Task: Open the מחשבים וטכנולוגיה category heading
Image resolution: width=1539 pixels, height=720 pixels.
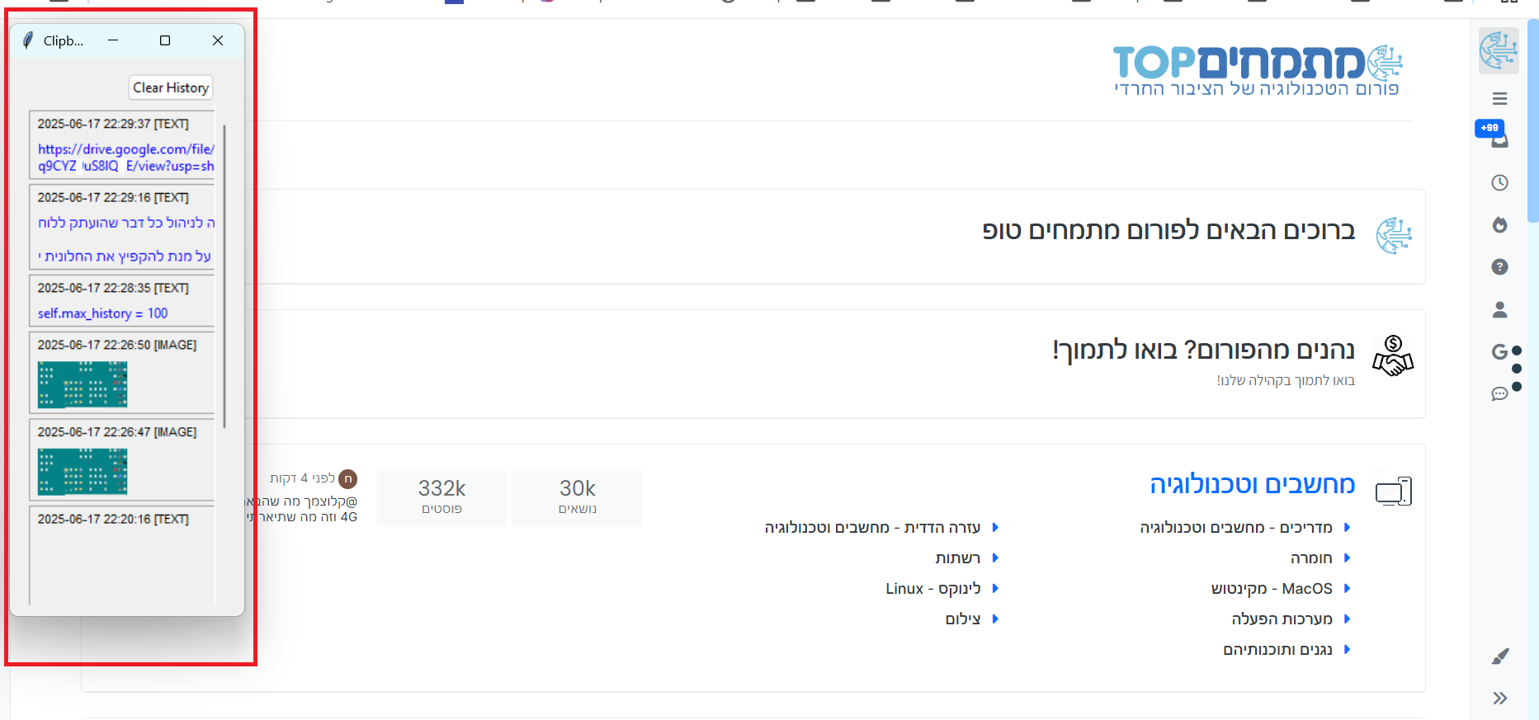Action: pyautogui.click(x=1252, y=485)
